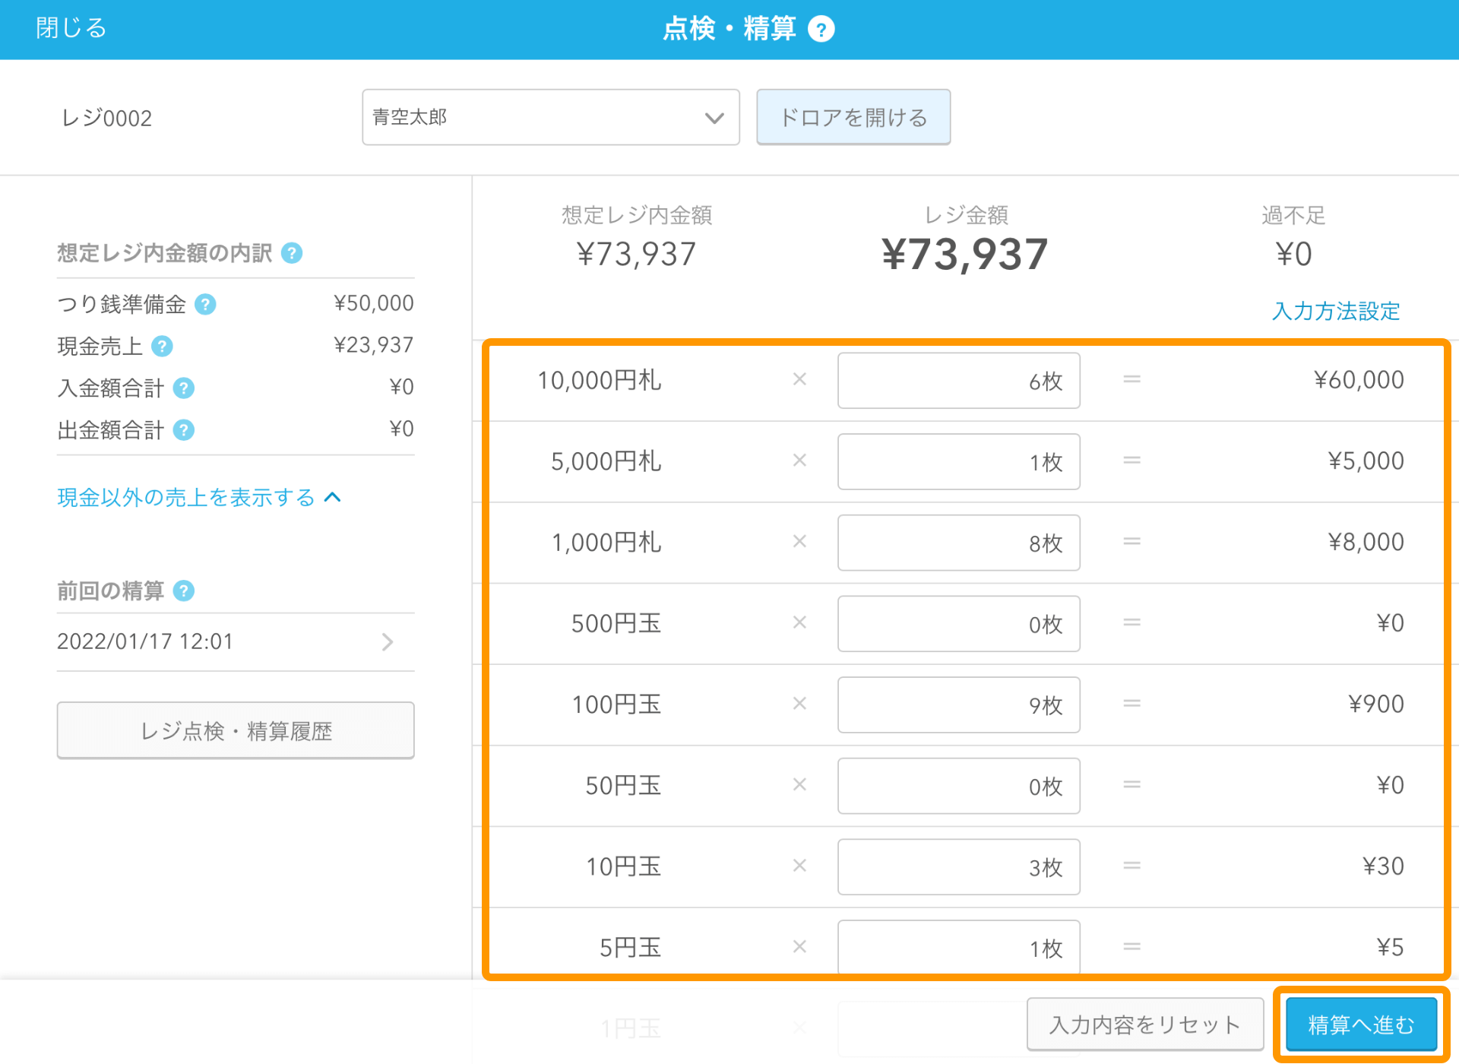Select 閉じる in the top bar
Image resolution: width=1459 pixels, height=1064 pixels.
point(69,28)
